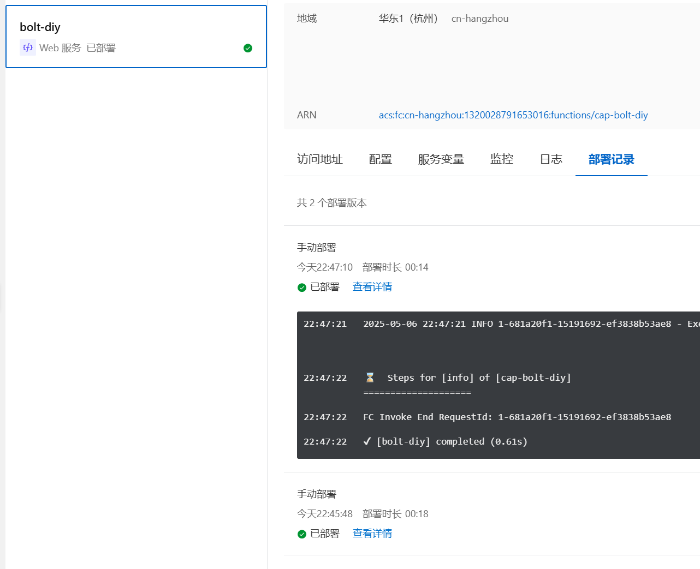Open the ARN link for cap-bolt-diy
Viewport: 700px width, 569px height.
tap(513, 115)
